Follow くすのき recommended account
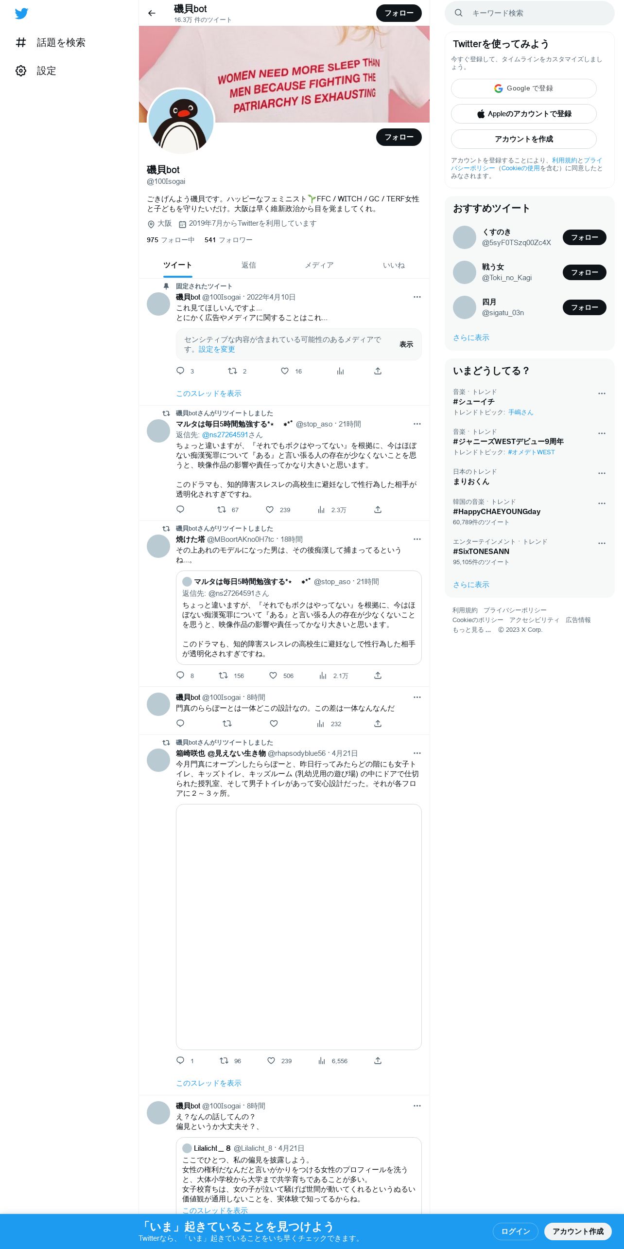The height and width of the screenshot is (1249, 624). pyautogui.click(x=585, y=237)
